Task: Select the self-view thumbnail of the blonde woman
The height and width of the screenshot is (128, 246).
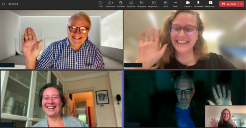Action: coord(225,116)
